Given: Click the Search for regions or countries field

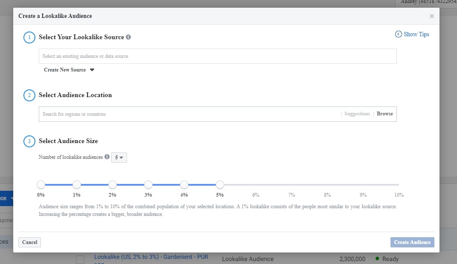Looking at the screenshot, I should pos(188,114).
